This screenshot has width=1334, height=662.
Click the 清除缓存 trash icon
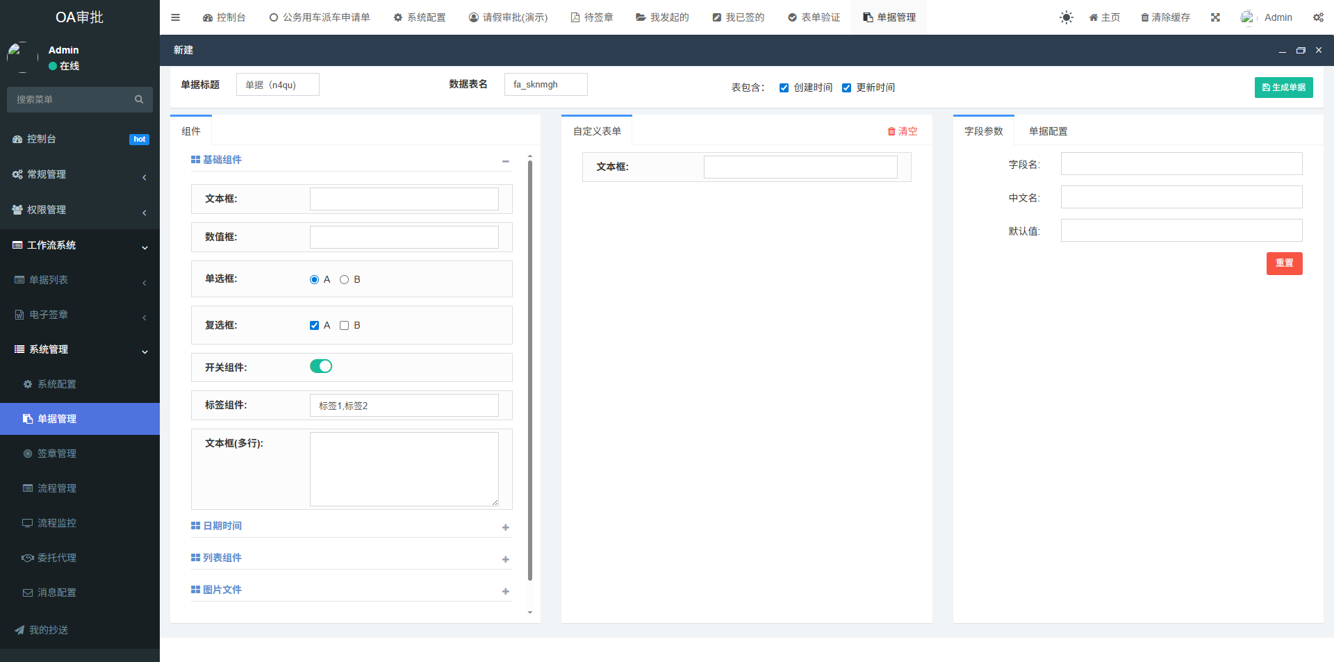1144,17
